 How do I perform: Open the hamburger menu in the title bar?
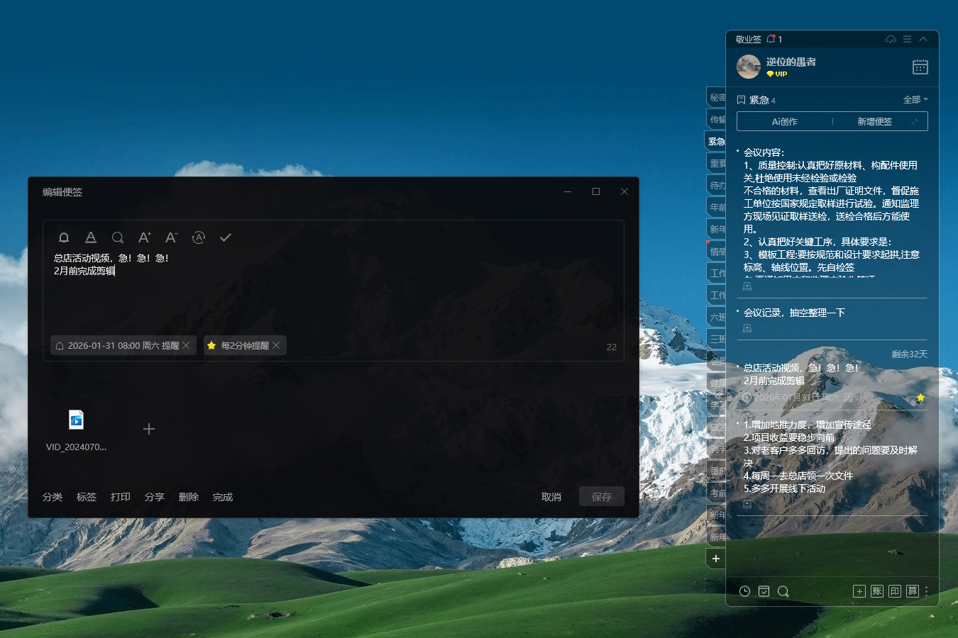click(907, 39)
